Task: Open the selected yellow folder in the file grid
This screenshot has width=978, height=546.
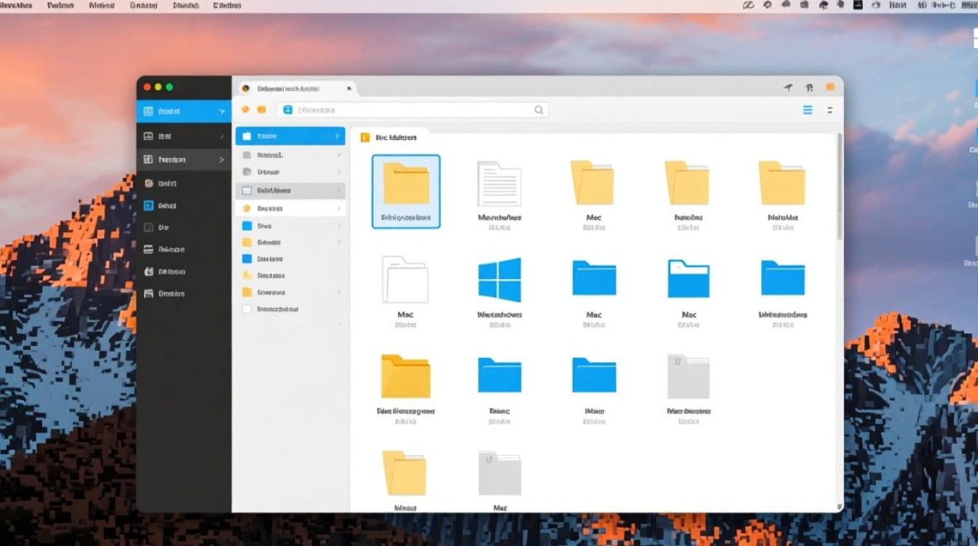Action: [x=405, y=183]
